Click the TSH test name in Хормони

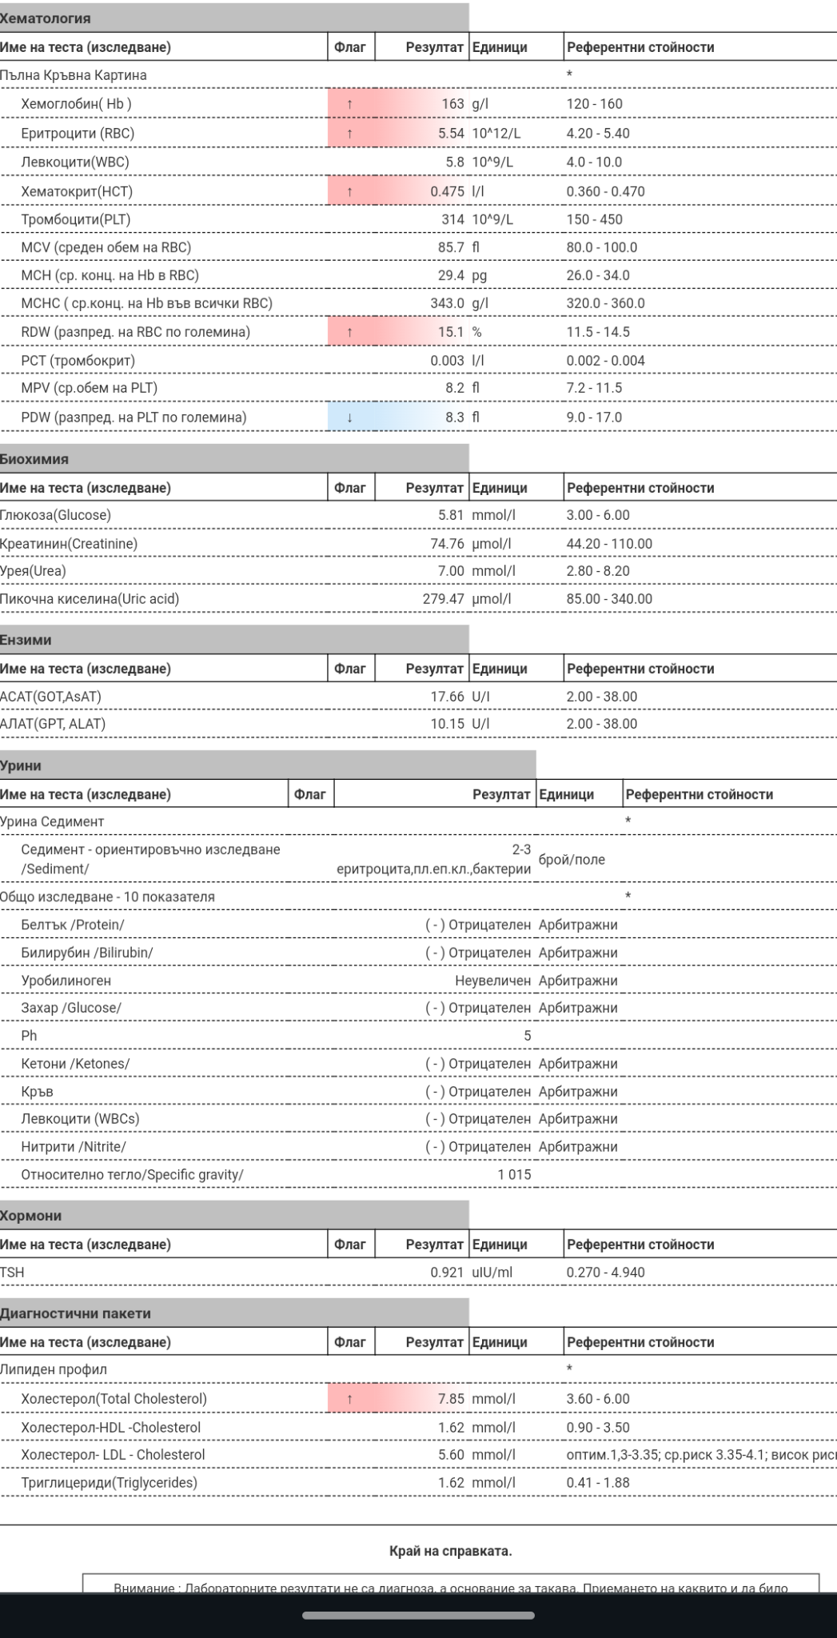pos(12,1273)
